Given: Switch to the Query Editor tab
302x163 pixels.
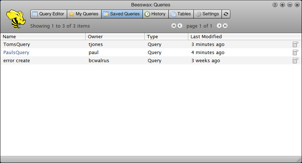Looking at the screenshot, I should tap(48, 14).
